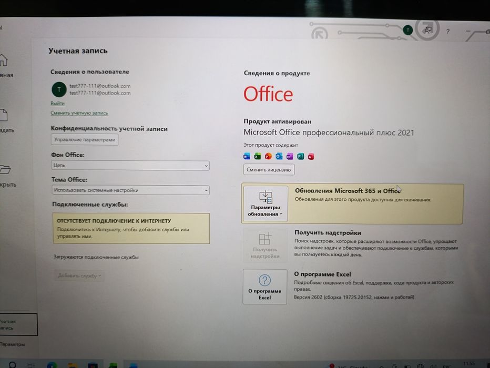The image size is (490, 368).
Task: Click the Outlook app icon under product contents
Action: coord(279,156)
